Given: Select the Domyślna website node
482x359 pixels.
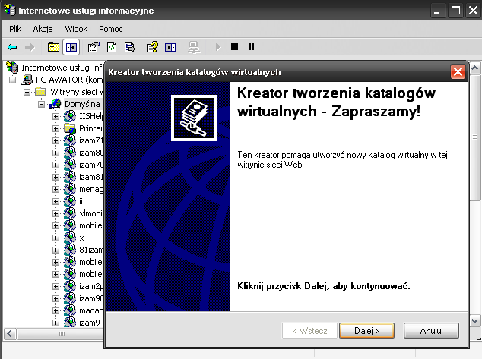Looking at the screenshot, I should 84,104.
